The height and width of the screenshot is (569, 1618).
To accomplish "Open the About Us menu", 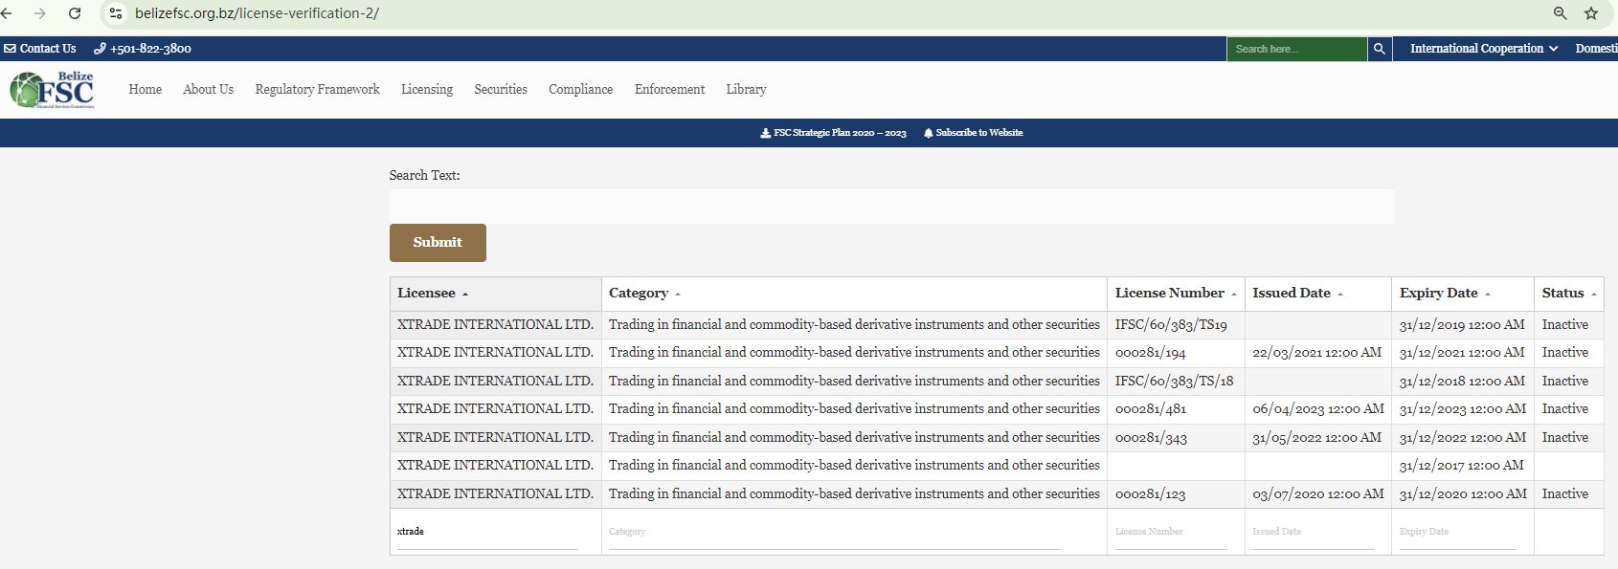I will tap(208, 90).
